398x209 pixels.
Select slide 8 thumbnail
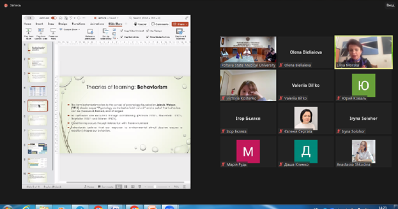[x=37, y=149]
